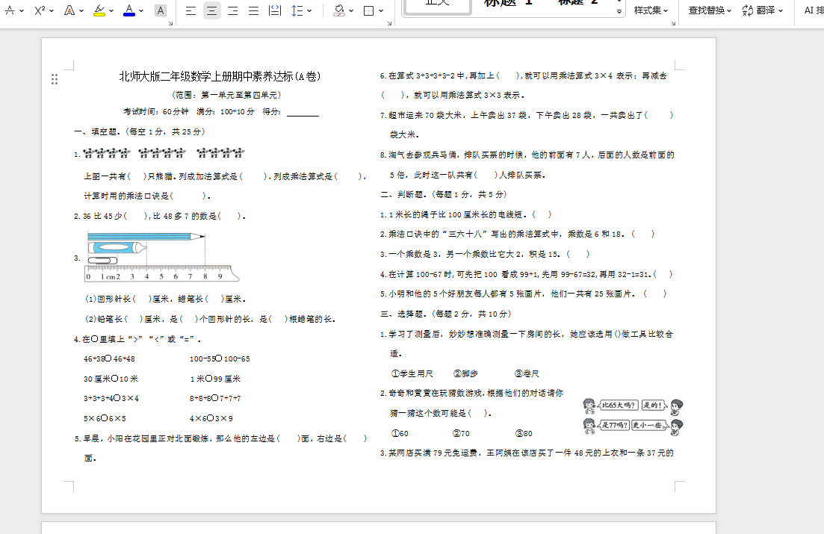
Task: Align text to the left
Action: 191,10
